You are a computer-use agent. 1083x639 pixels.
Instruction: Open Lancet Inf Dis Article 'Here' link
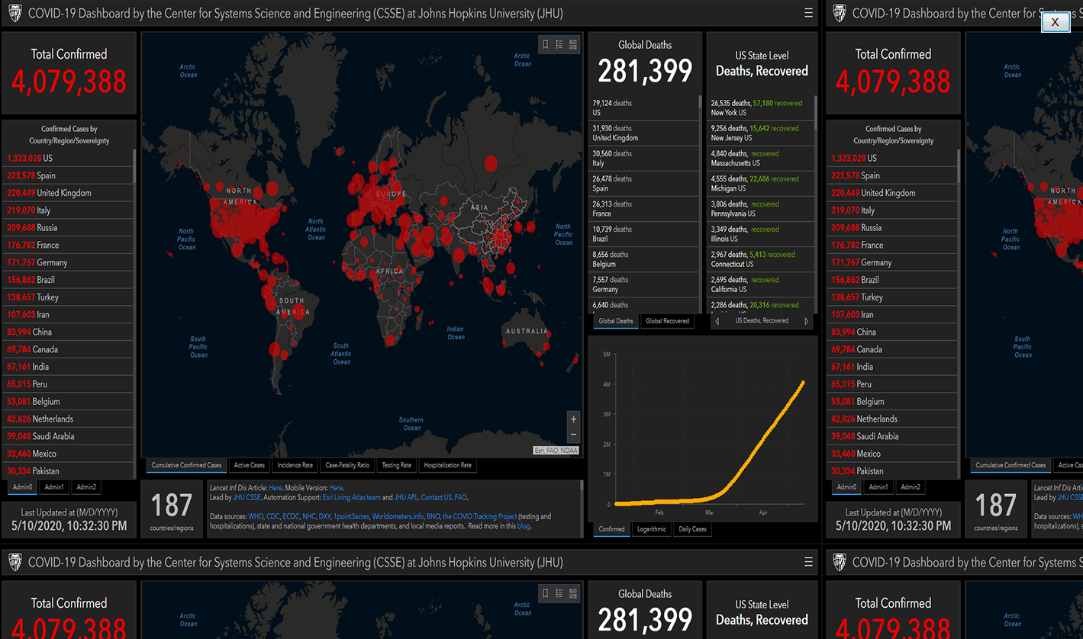(x=276, y=488)
